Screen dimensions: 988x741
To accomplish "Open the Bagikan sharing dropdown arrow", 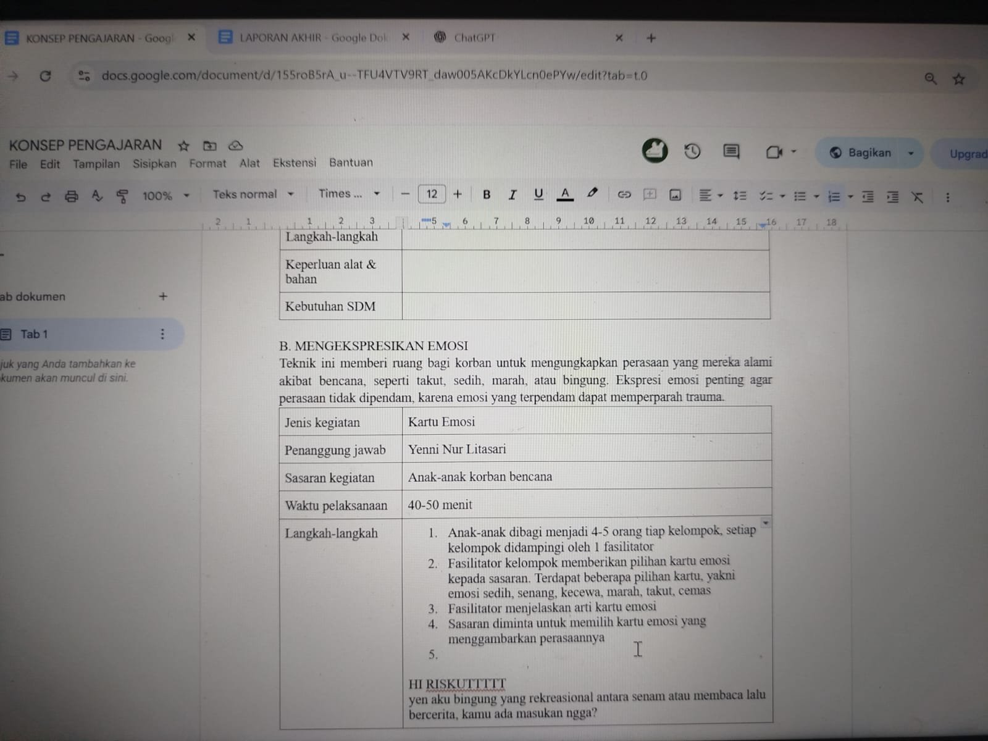I will (x=910, y=153).
